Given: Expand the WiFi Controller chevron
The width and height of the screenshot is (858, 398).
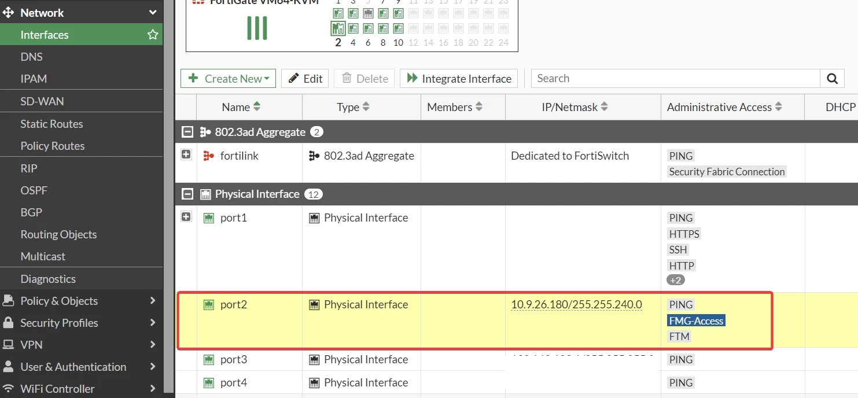Looking at the screenshot, I should [x=153, y=388].
